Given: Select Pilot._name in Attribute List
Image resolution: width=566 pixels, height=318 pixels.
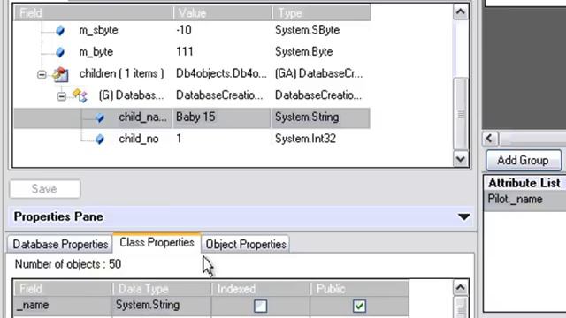Looking at the screenshot, I should (515, 199).
